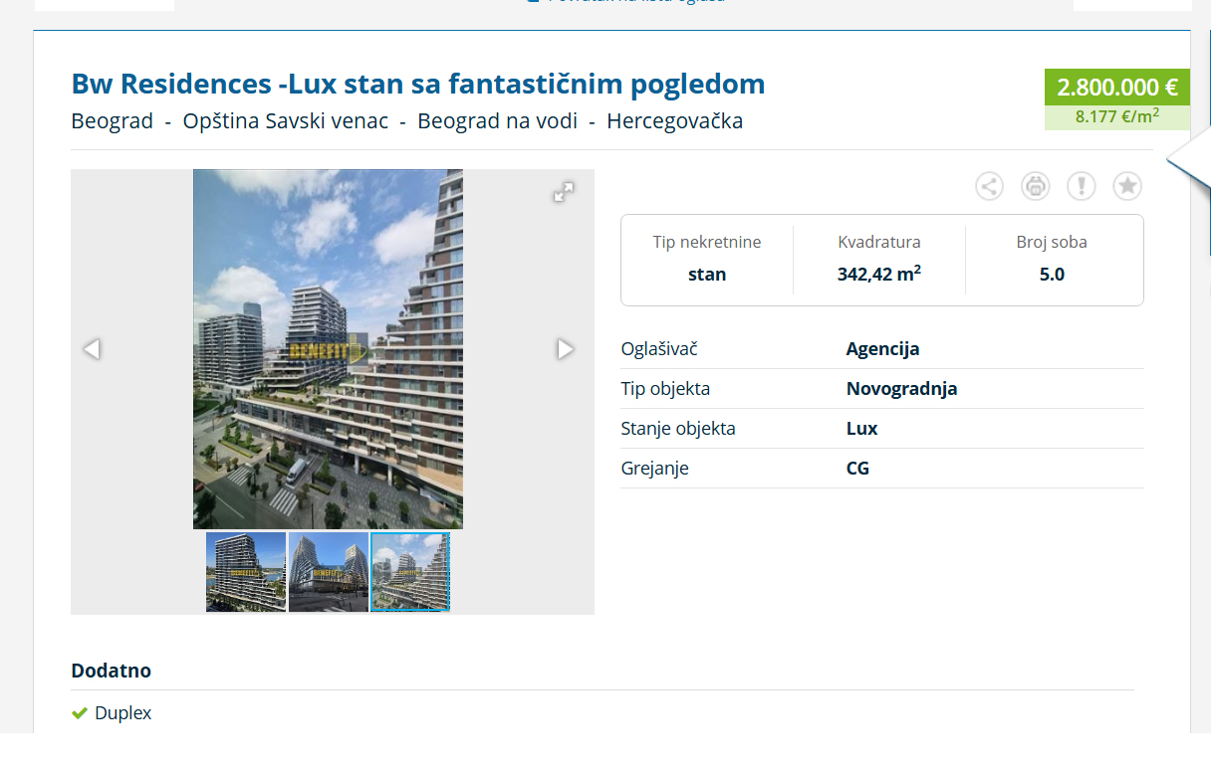Image resolution: width=1211 pixels, height=774 pixels.
Task: Click the location text Beograd
Action: 113,121
